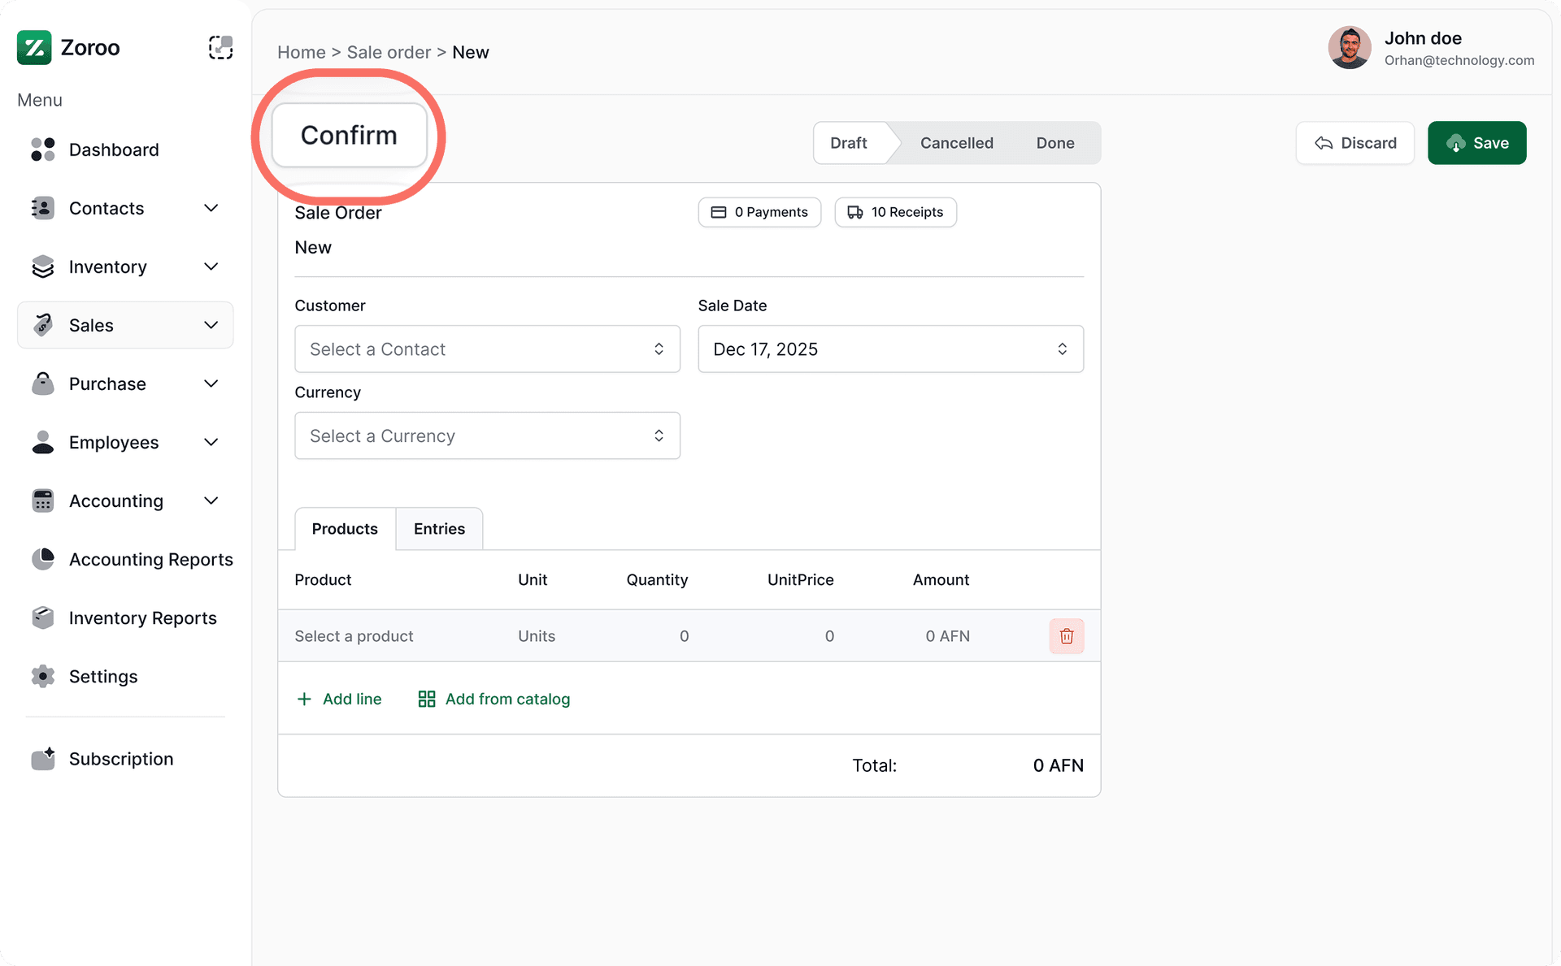The height and width of the screenshot is (966, 1561).
Task: Click John doe profile avatar
Action: pos(1350,48)
